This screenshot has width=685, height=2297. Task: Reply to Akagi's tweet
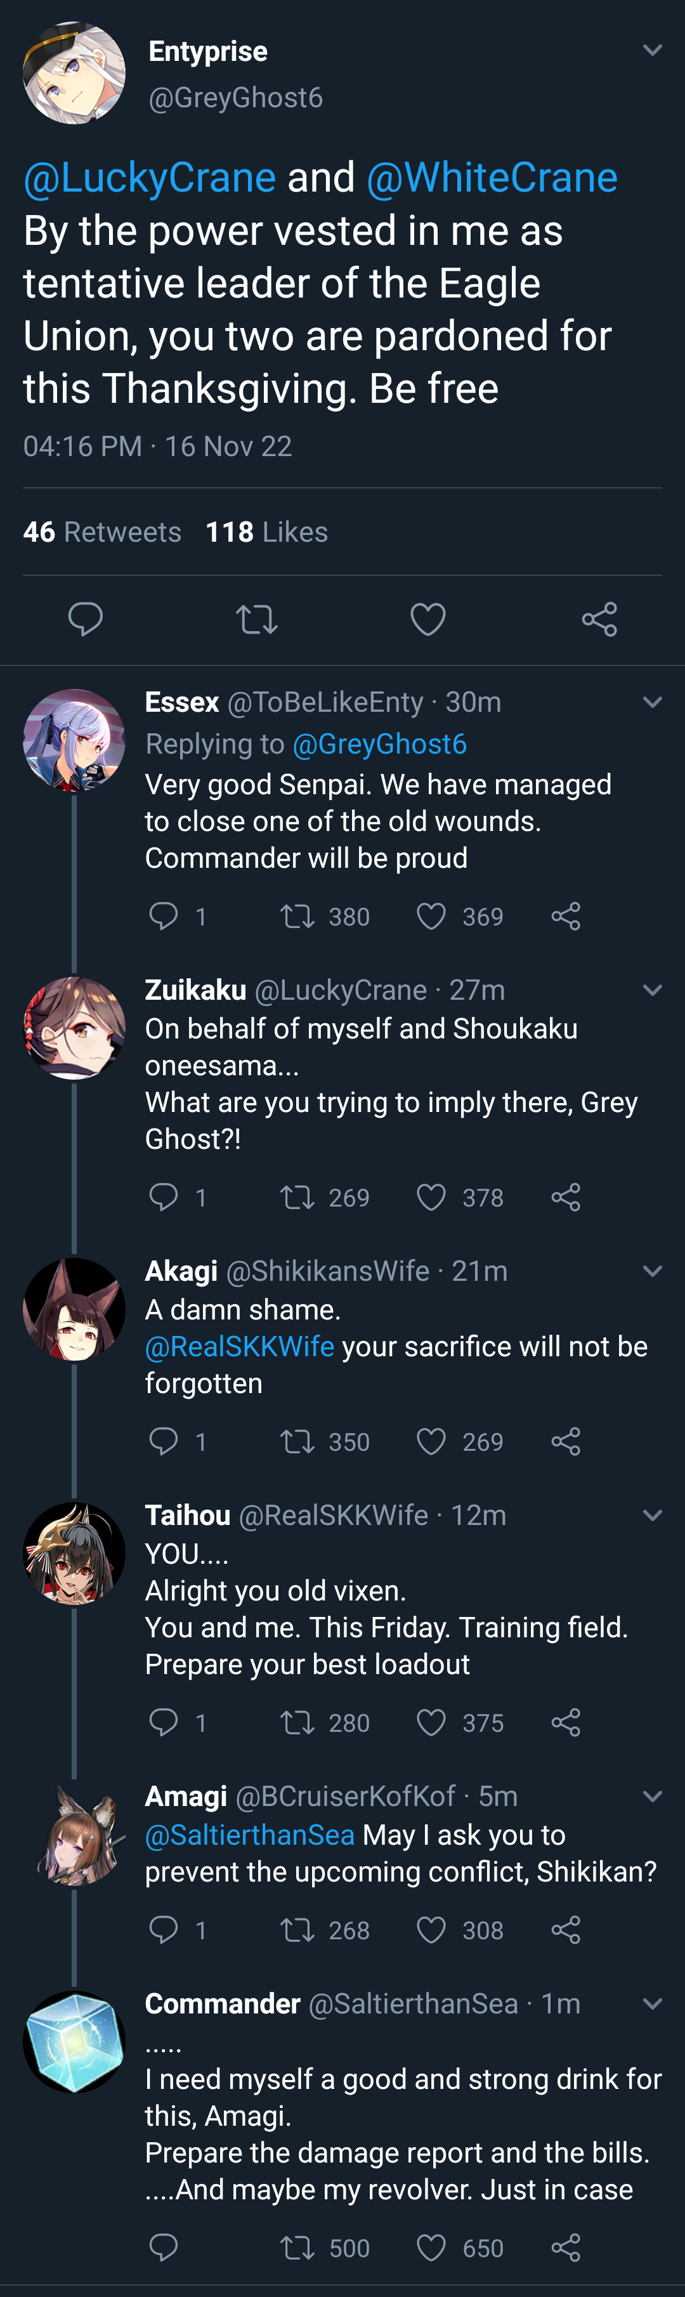point(163,1442)
